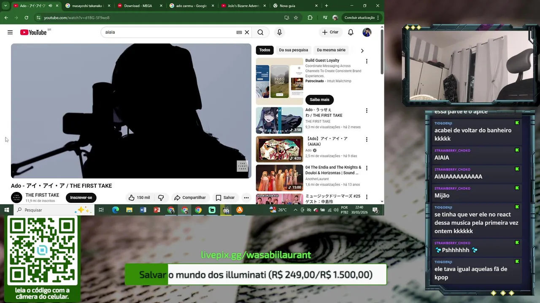Switch to the masayoshi takanaka tab
This screenshot has width=540, height=303.
[87, 6]
